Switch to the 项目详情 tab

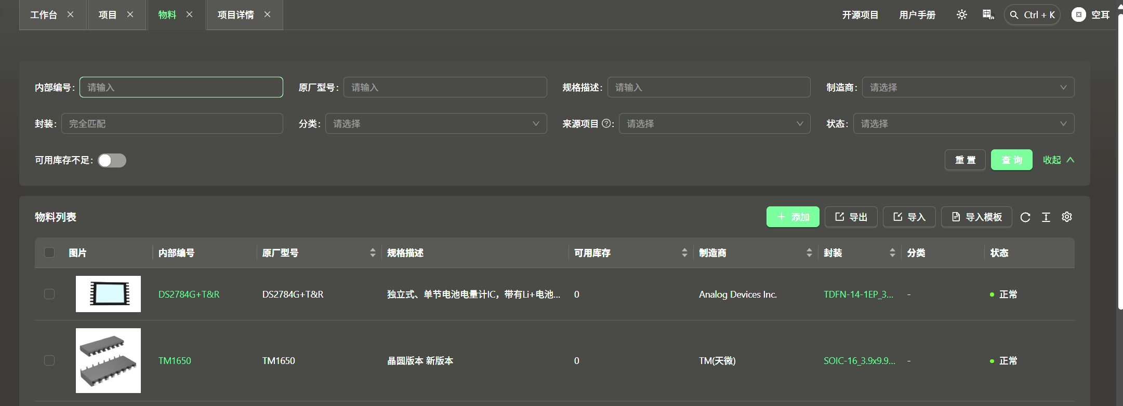tap(235, 15)
